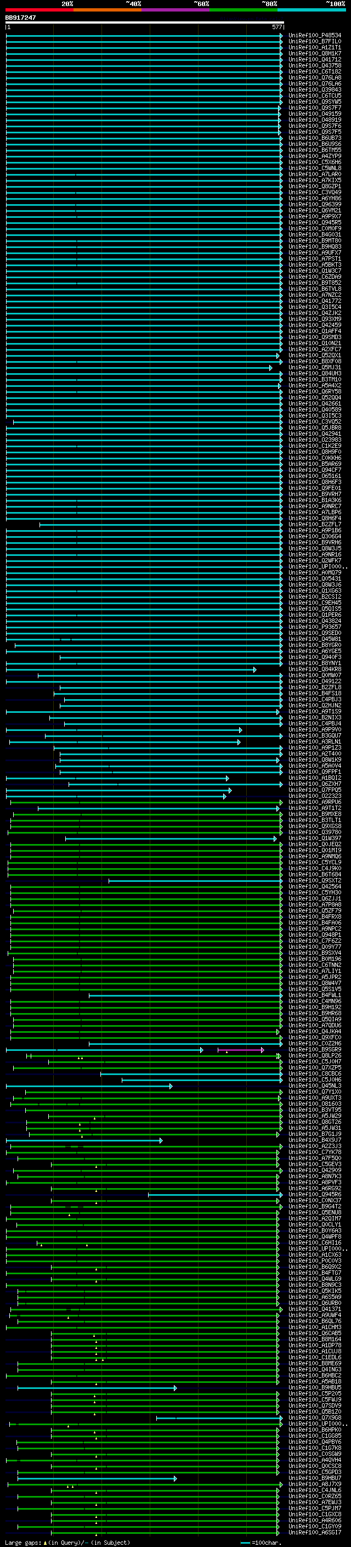Click hit label UniRef100_B3GQU7
This screenshot has width=351, height=1547.
(x=314, y=736)
